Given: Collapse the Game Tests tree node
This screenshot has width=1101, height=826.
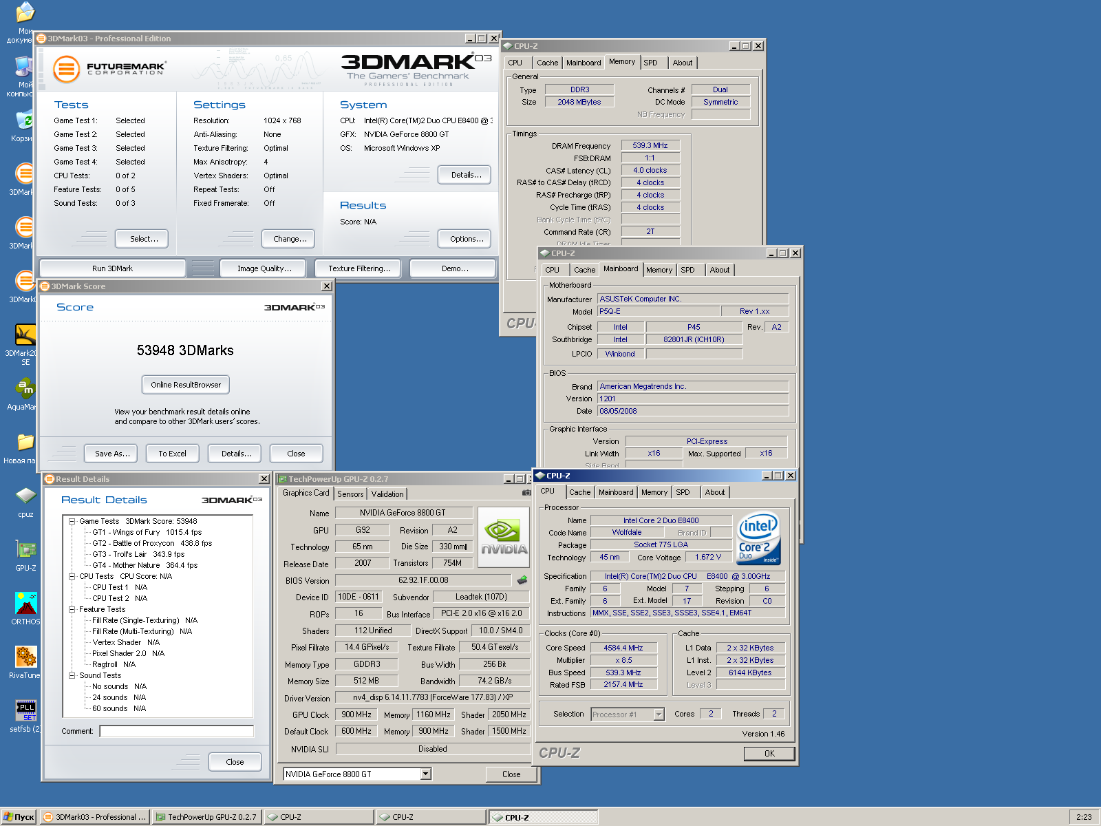Looking at the screenshot, I should click(72, 521).
